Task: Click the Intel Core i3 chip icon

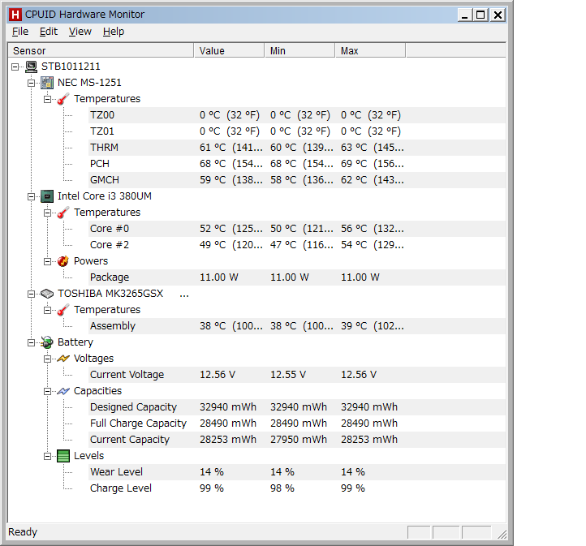Action: 47,196
